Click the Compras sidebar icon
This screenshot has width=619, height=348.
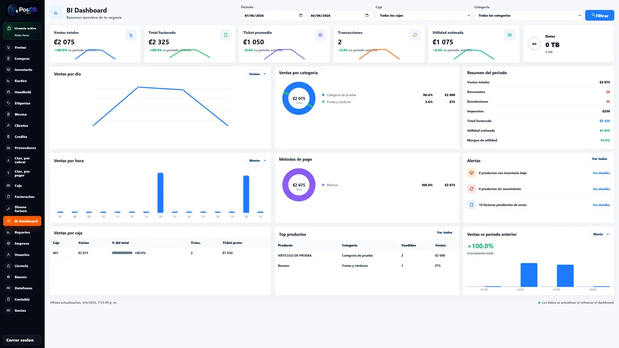click(9, 58)
